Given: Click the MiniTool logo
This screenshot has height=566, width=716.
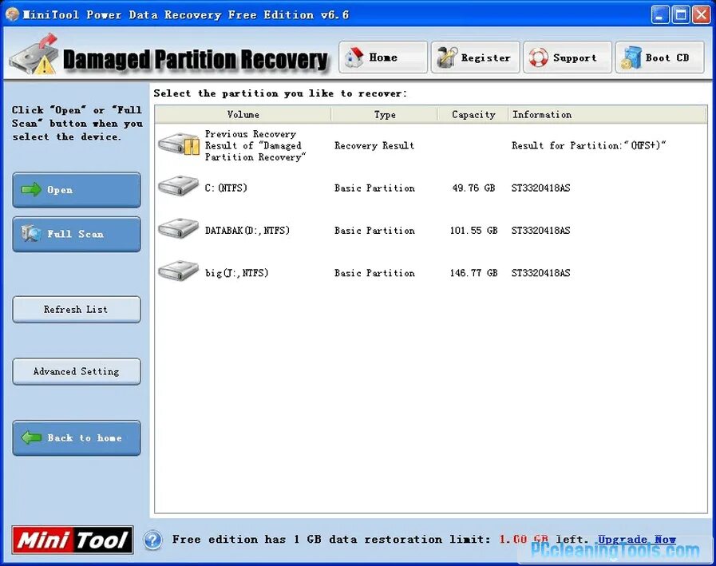Looking at the screenshot, I should coord(72,540).
